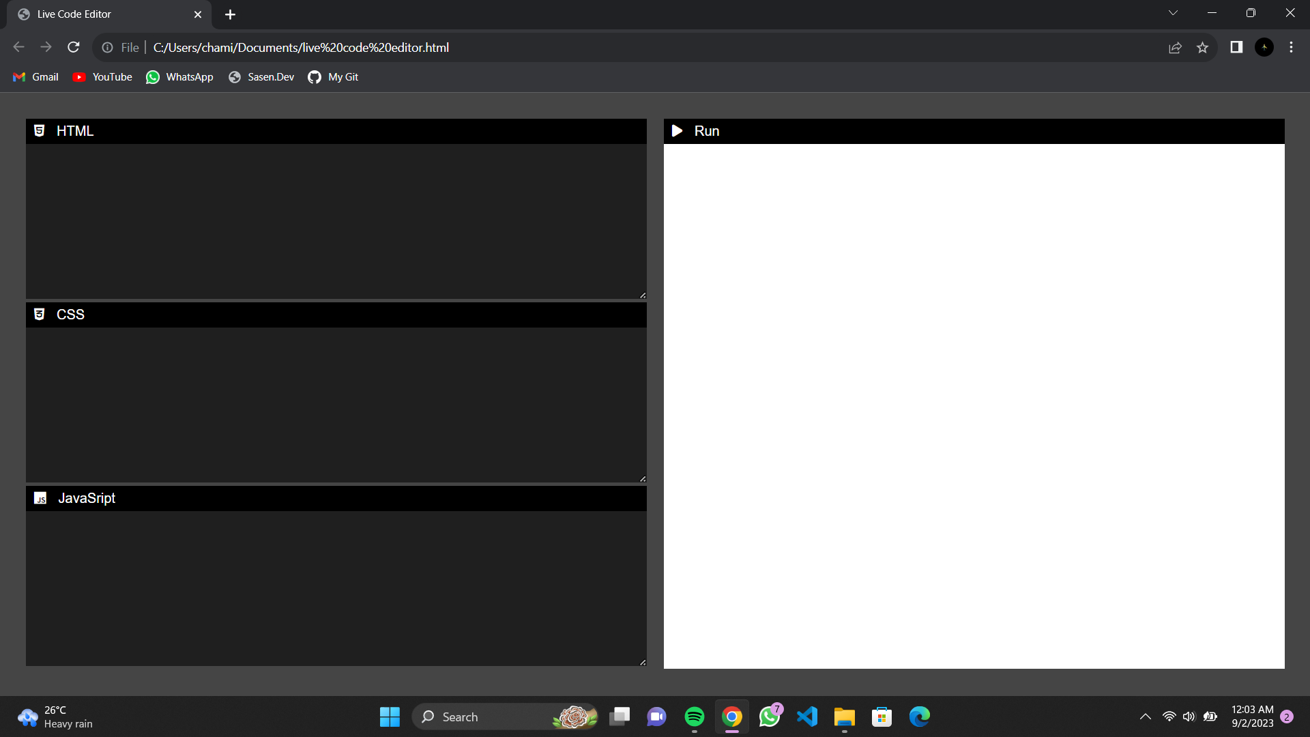Screen dimensions: 1310x737
Task: Open the weather widget Heavy rain
Action: click(x=56, y=717)
